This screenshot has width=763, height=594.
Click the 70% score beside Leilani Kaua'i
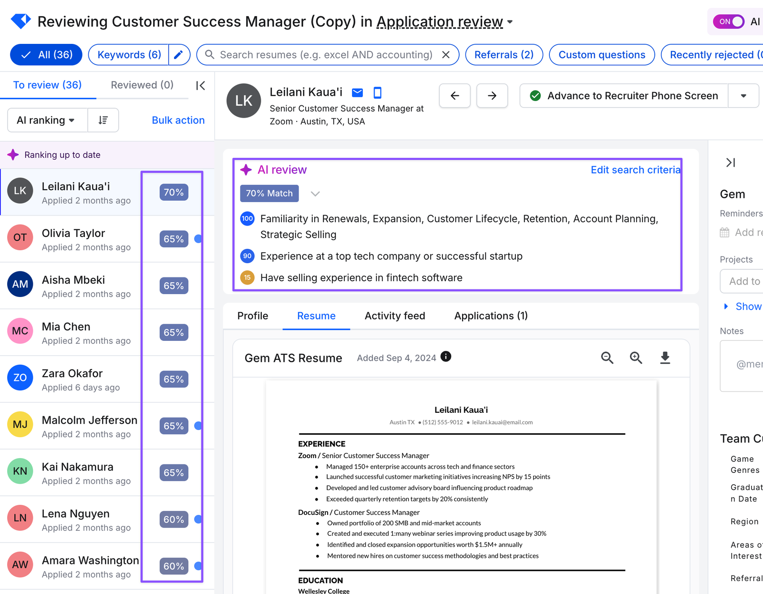click(174, 192)
